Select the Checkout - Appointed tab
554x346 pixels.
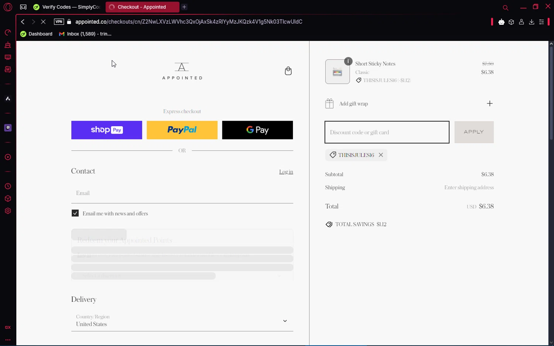pyautogui.click(x=142, y=7)
